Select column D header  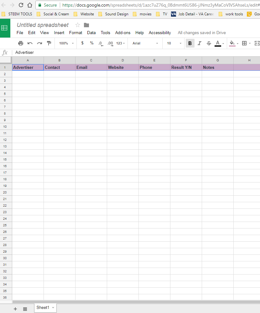coord(123,60)
